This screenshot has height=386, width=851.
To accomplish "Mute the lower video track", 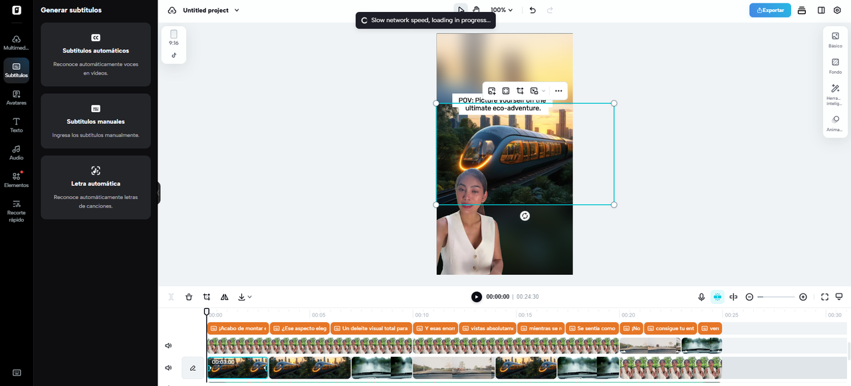I will point(168,367).
